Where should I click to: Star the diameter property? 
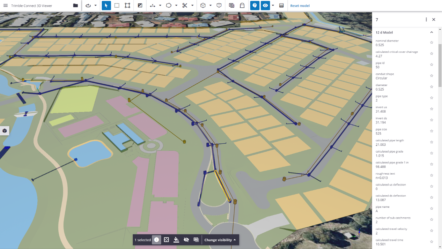pyautogui.click(x=431, y=87)
